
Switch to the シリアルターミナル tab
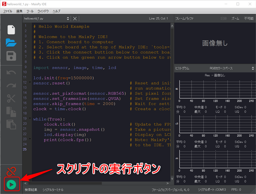click(53, 190)
